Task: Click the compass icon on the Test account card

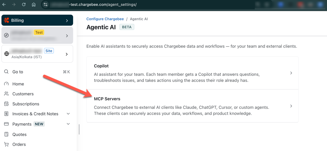Action: pyautogui.click(x=6, y=35)
